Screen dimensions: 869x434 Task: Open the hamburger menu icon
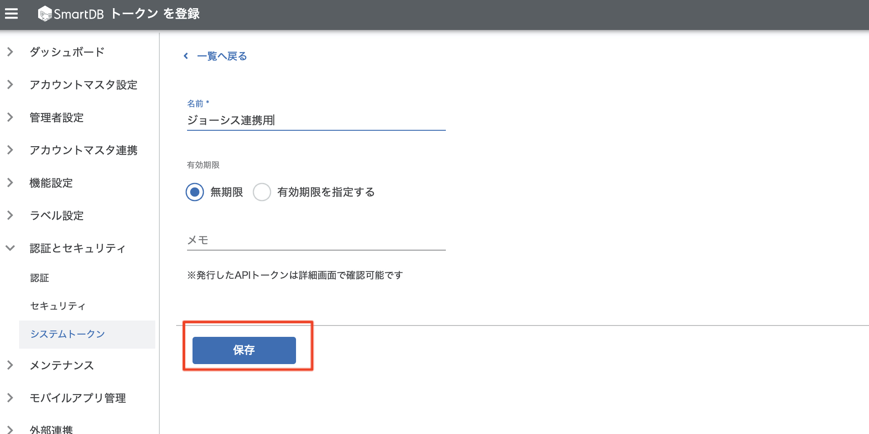tap(11, 14)
